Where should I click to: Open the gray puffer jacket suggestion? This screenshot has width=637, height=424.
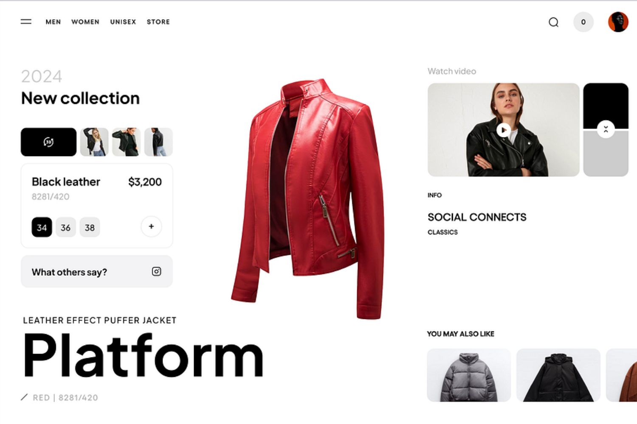click(469, 375)
